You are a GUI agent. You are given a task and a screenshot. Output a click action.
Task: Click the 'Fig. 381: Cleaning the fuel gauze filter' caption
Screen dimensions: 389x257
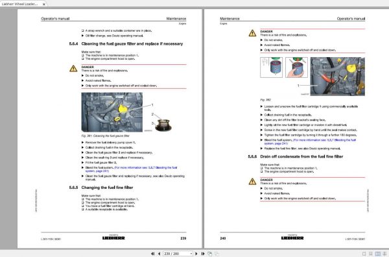pyautogui.click(x=106, y=136)
